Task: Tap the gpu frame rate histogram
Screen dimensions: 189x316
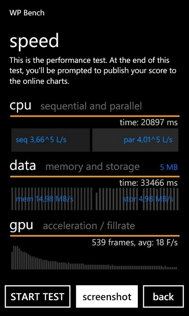Action: [x=94, y=258]
